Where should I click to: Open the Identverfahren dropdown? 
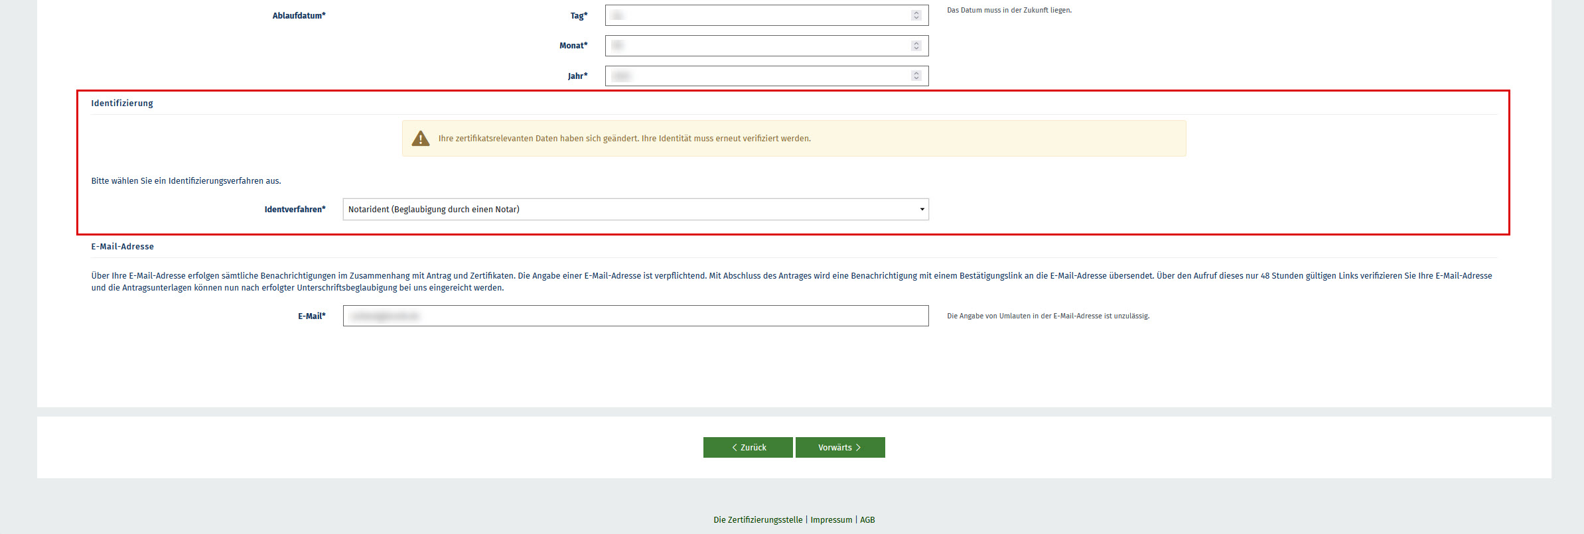(635, 210)
